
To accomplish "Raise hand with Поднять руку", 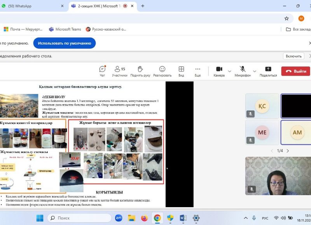I will tap(140, 71).
